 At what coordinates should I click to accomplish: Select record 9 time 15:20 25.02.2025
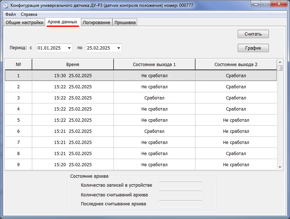pos(73,165)
